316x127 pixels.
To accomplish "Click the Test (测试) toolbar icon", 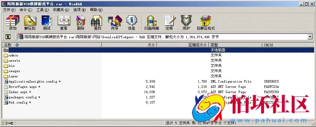I will [47, 22].
